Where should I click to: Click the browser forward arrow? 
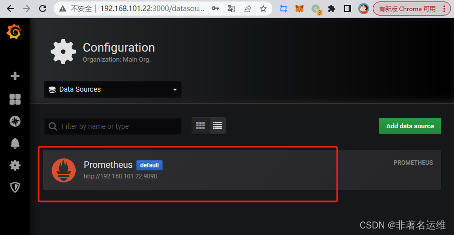[x=27, y=9]
